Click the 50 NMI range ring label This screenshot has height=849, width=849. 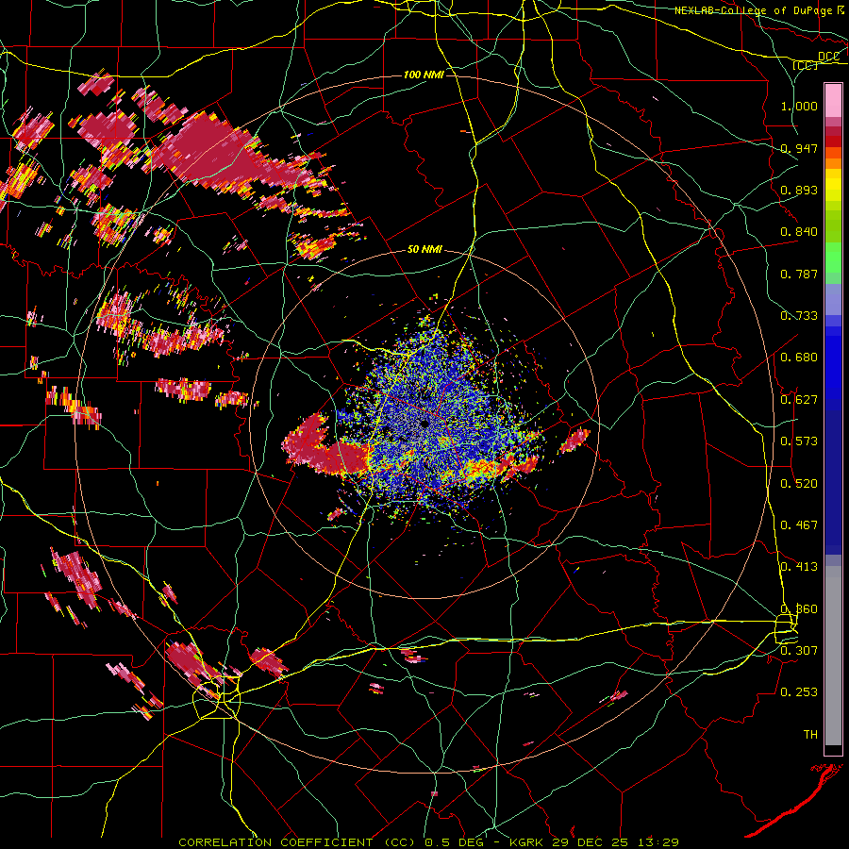(x=424, y=250)
